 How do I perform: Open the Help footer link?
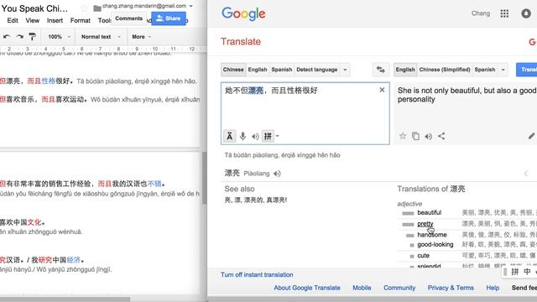493,288
